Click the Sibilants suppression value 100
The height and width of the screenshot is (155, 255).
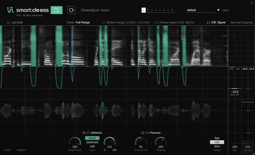pos(75,147)
